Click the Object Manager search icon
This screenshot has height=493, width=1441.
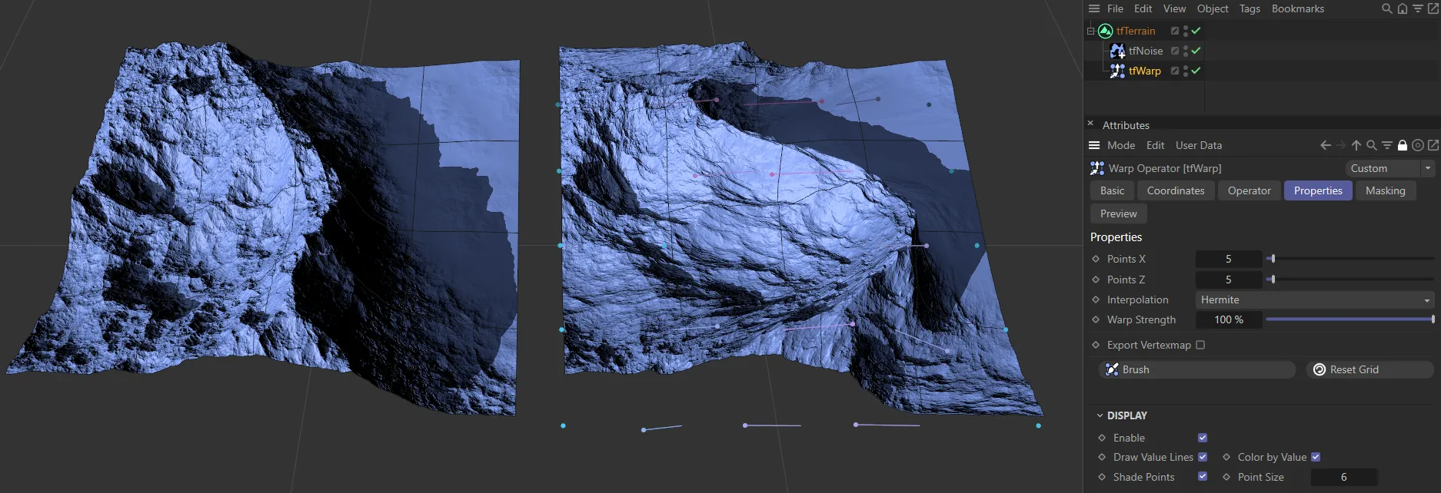coord(1386,8)
